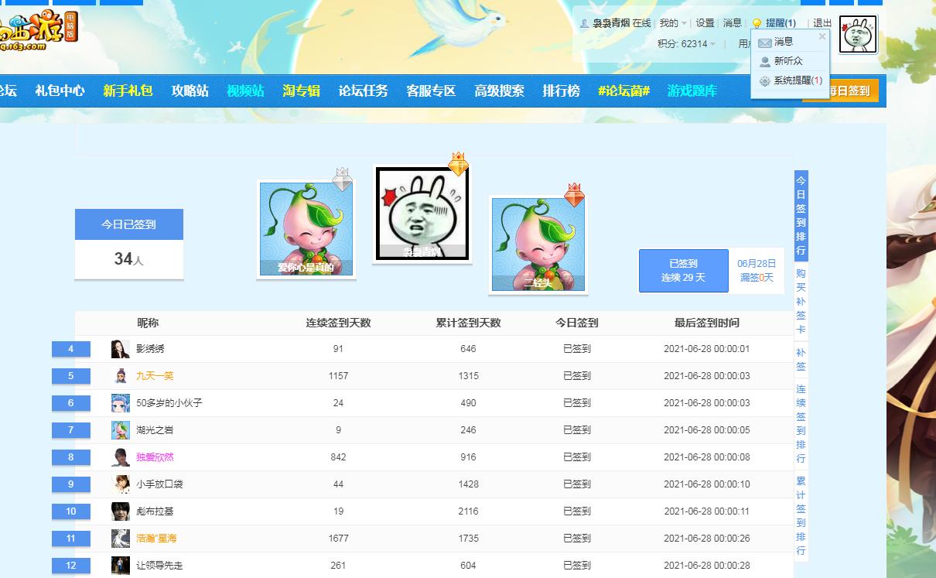
Task: Select the 补签 side tab
Action: tap(801, 360)
